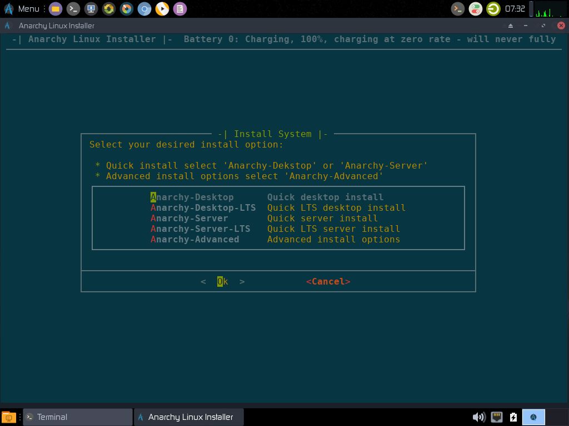
Task: Click Cancel in the Install System dialog
Action: pos(328,281)
